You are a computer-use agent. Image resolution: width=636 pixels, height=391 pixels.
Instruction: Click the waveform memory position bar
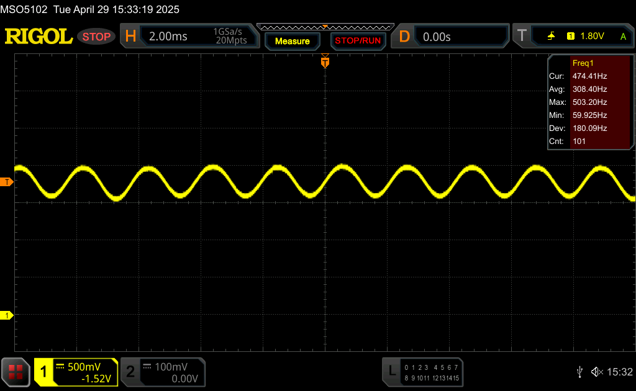[325, 27]
